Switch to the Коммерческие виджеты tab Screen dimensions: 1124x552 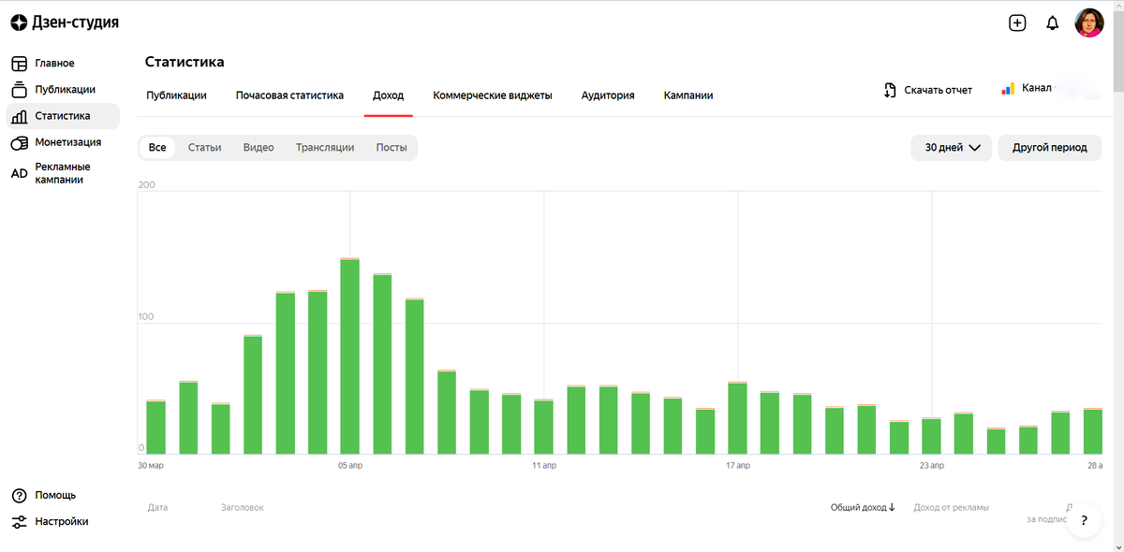point(492,95)
